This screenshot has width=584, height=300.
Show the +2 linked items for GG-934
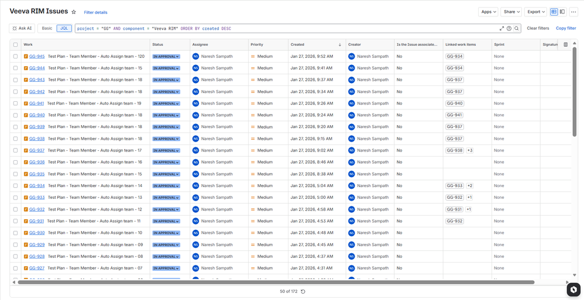pyautogui.click(x=470, y=186)
